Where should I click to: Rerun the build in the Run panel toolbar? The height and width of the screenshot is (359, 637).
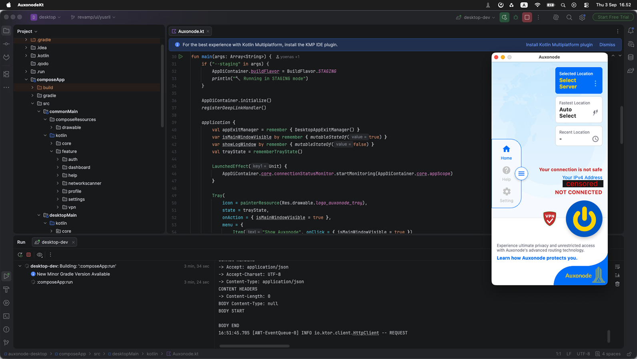click(20, 255)
